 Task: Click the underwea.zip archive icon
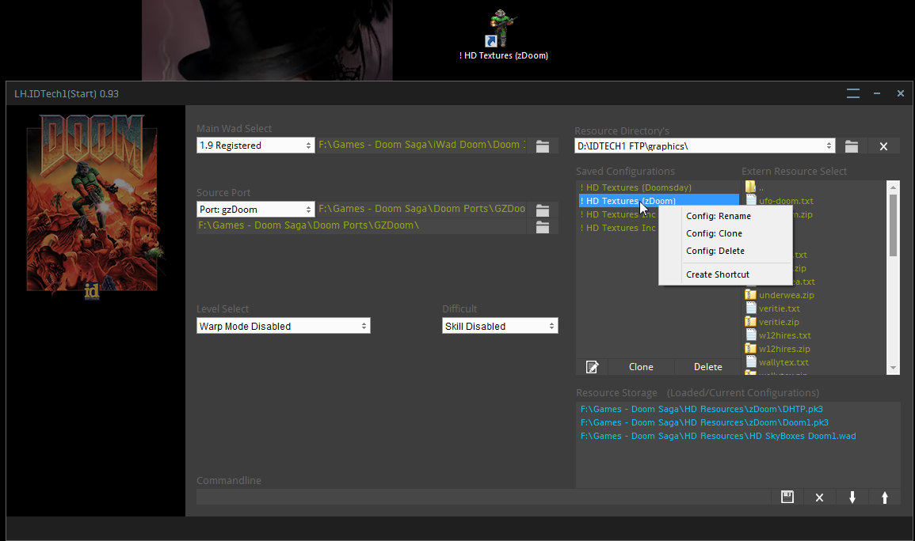point(751,295)
